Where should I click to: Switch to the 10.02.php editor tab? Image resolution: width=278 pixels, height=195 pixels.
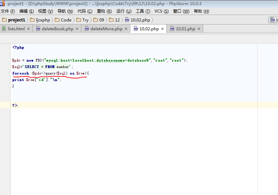pos(149,29)
